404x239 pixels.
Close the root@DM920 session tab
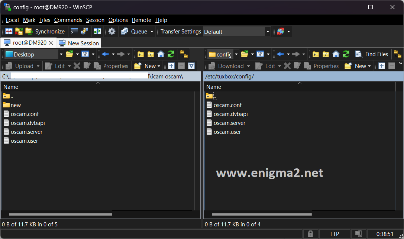click(x=51, y=43)
